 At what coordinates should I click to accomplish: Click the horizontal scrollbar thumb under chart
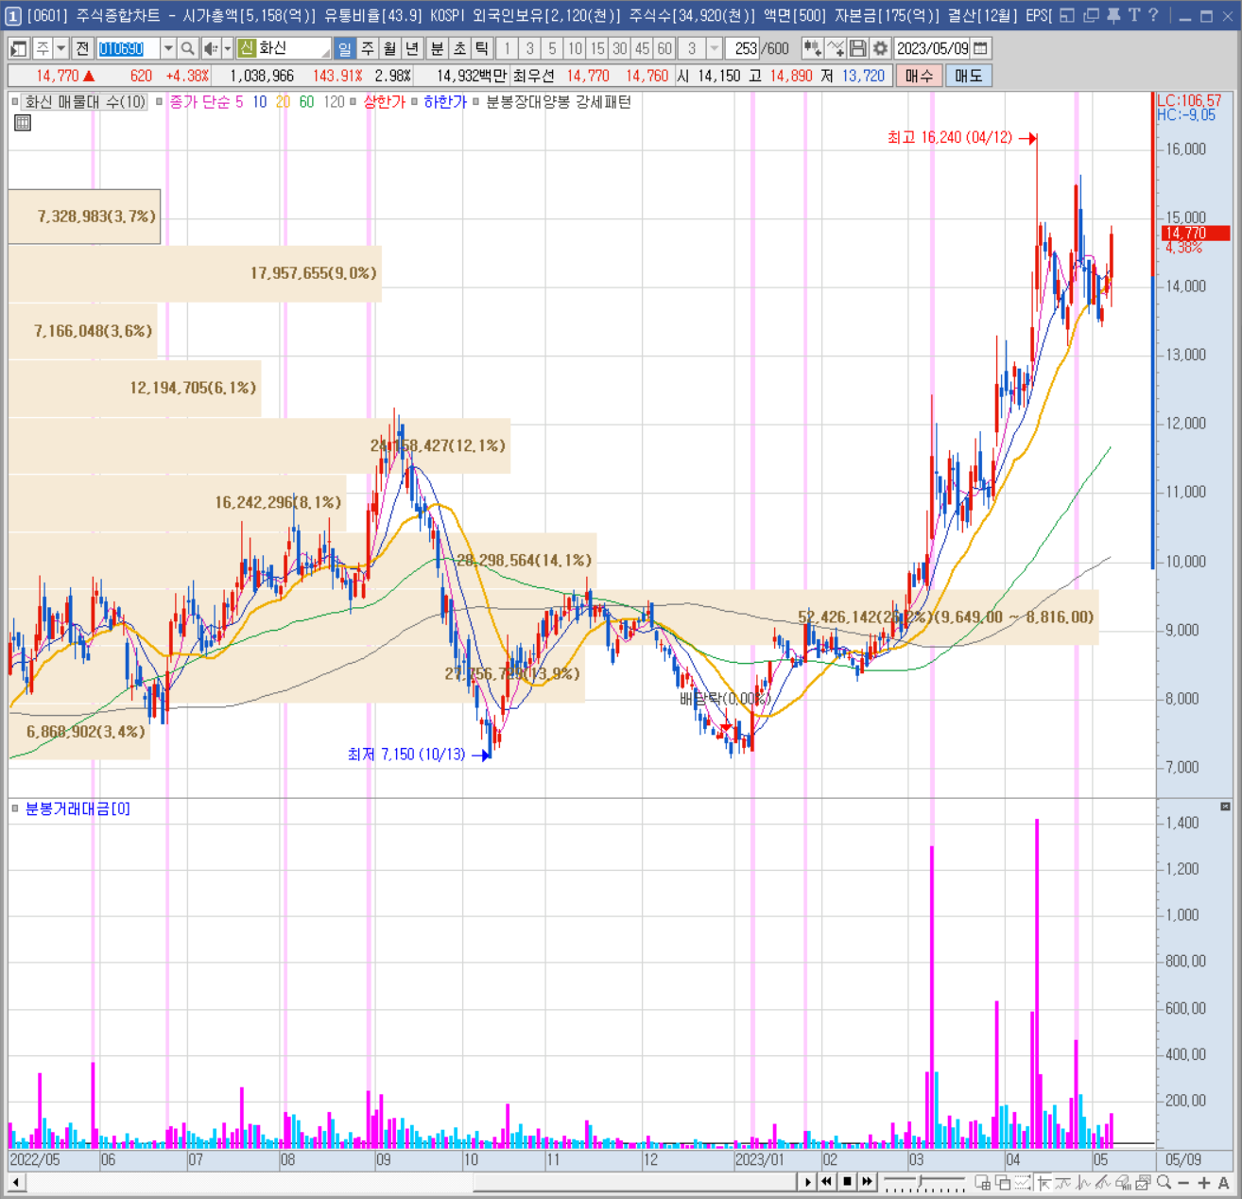click(635, 1182)
